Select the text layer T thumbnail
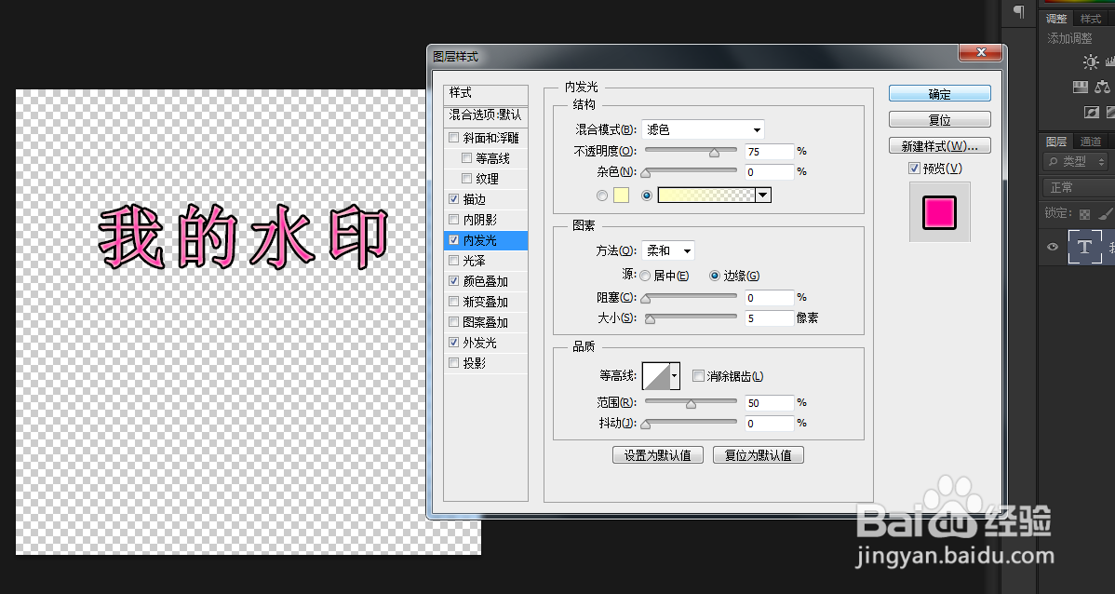Screen dimensions: 1115x594 (x=1085, y=247)
